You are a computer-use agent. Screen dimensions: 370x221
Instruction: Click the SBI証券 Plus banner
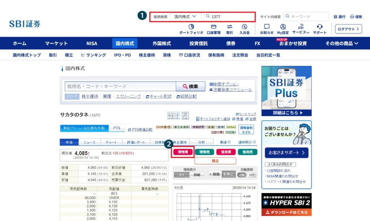click(287, 91)
